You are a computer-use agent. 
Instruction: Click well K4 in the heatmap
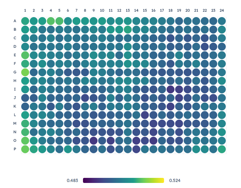[x=51, y=106]
